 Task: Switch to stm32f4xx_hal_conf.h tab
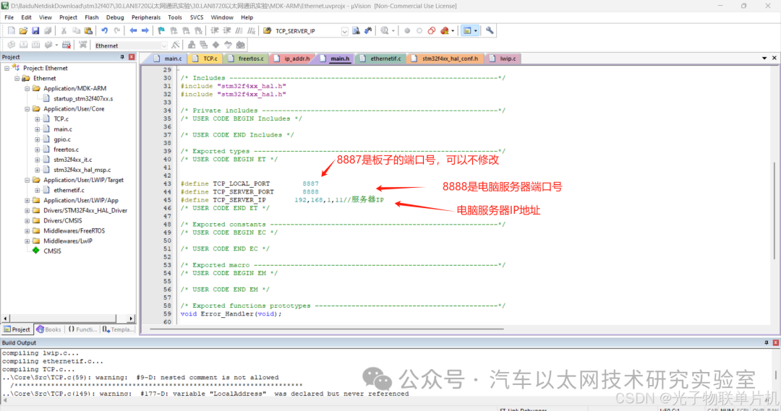(x=445, y=59)
